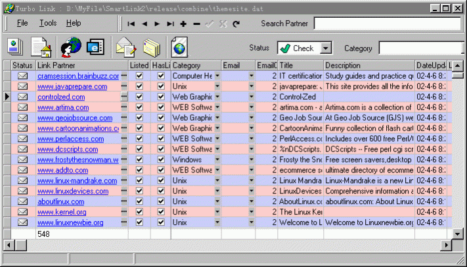Viewport: 467px width, 267px height.
Task: Click the envelope with pencil icon
Action: point(126,47)
